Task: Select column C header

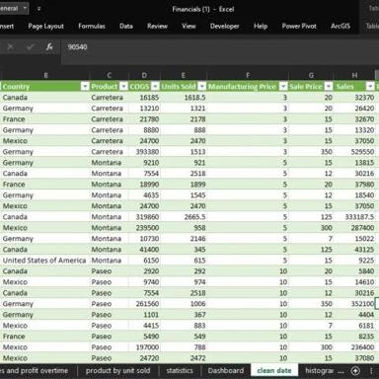Action: (x=109, y=75)
